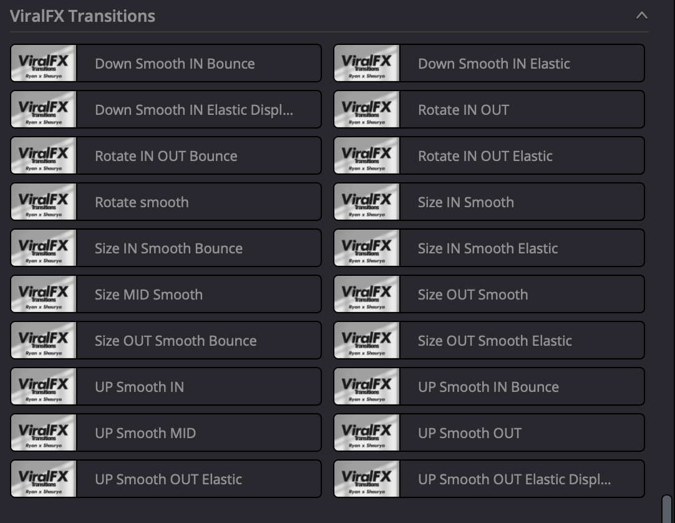Choose the UP Smooth MID transition
The image size is (675, 523).
145,433
